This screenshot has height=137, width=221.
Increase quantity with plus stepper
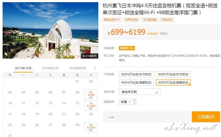(x=135, y=100)
